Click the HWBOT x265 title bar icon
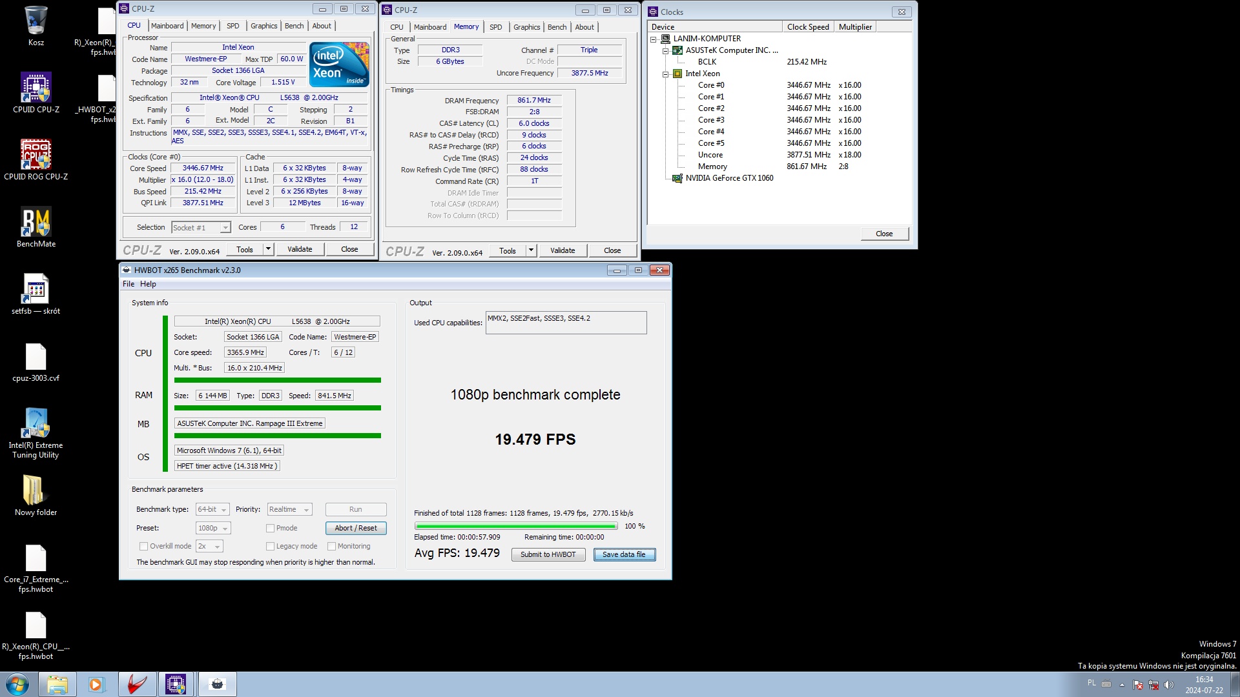1240x697 pixels. click(127, 270)
